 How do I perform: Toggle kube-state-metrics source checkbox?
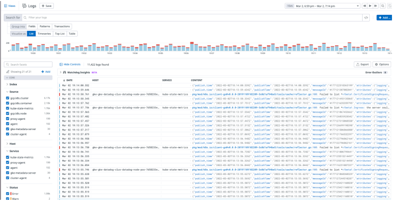(x=8, y=108)
